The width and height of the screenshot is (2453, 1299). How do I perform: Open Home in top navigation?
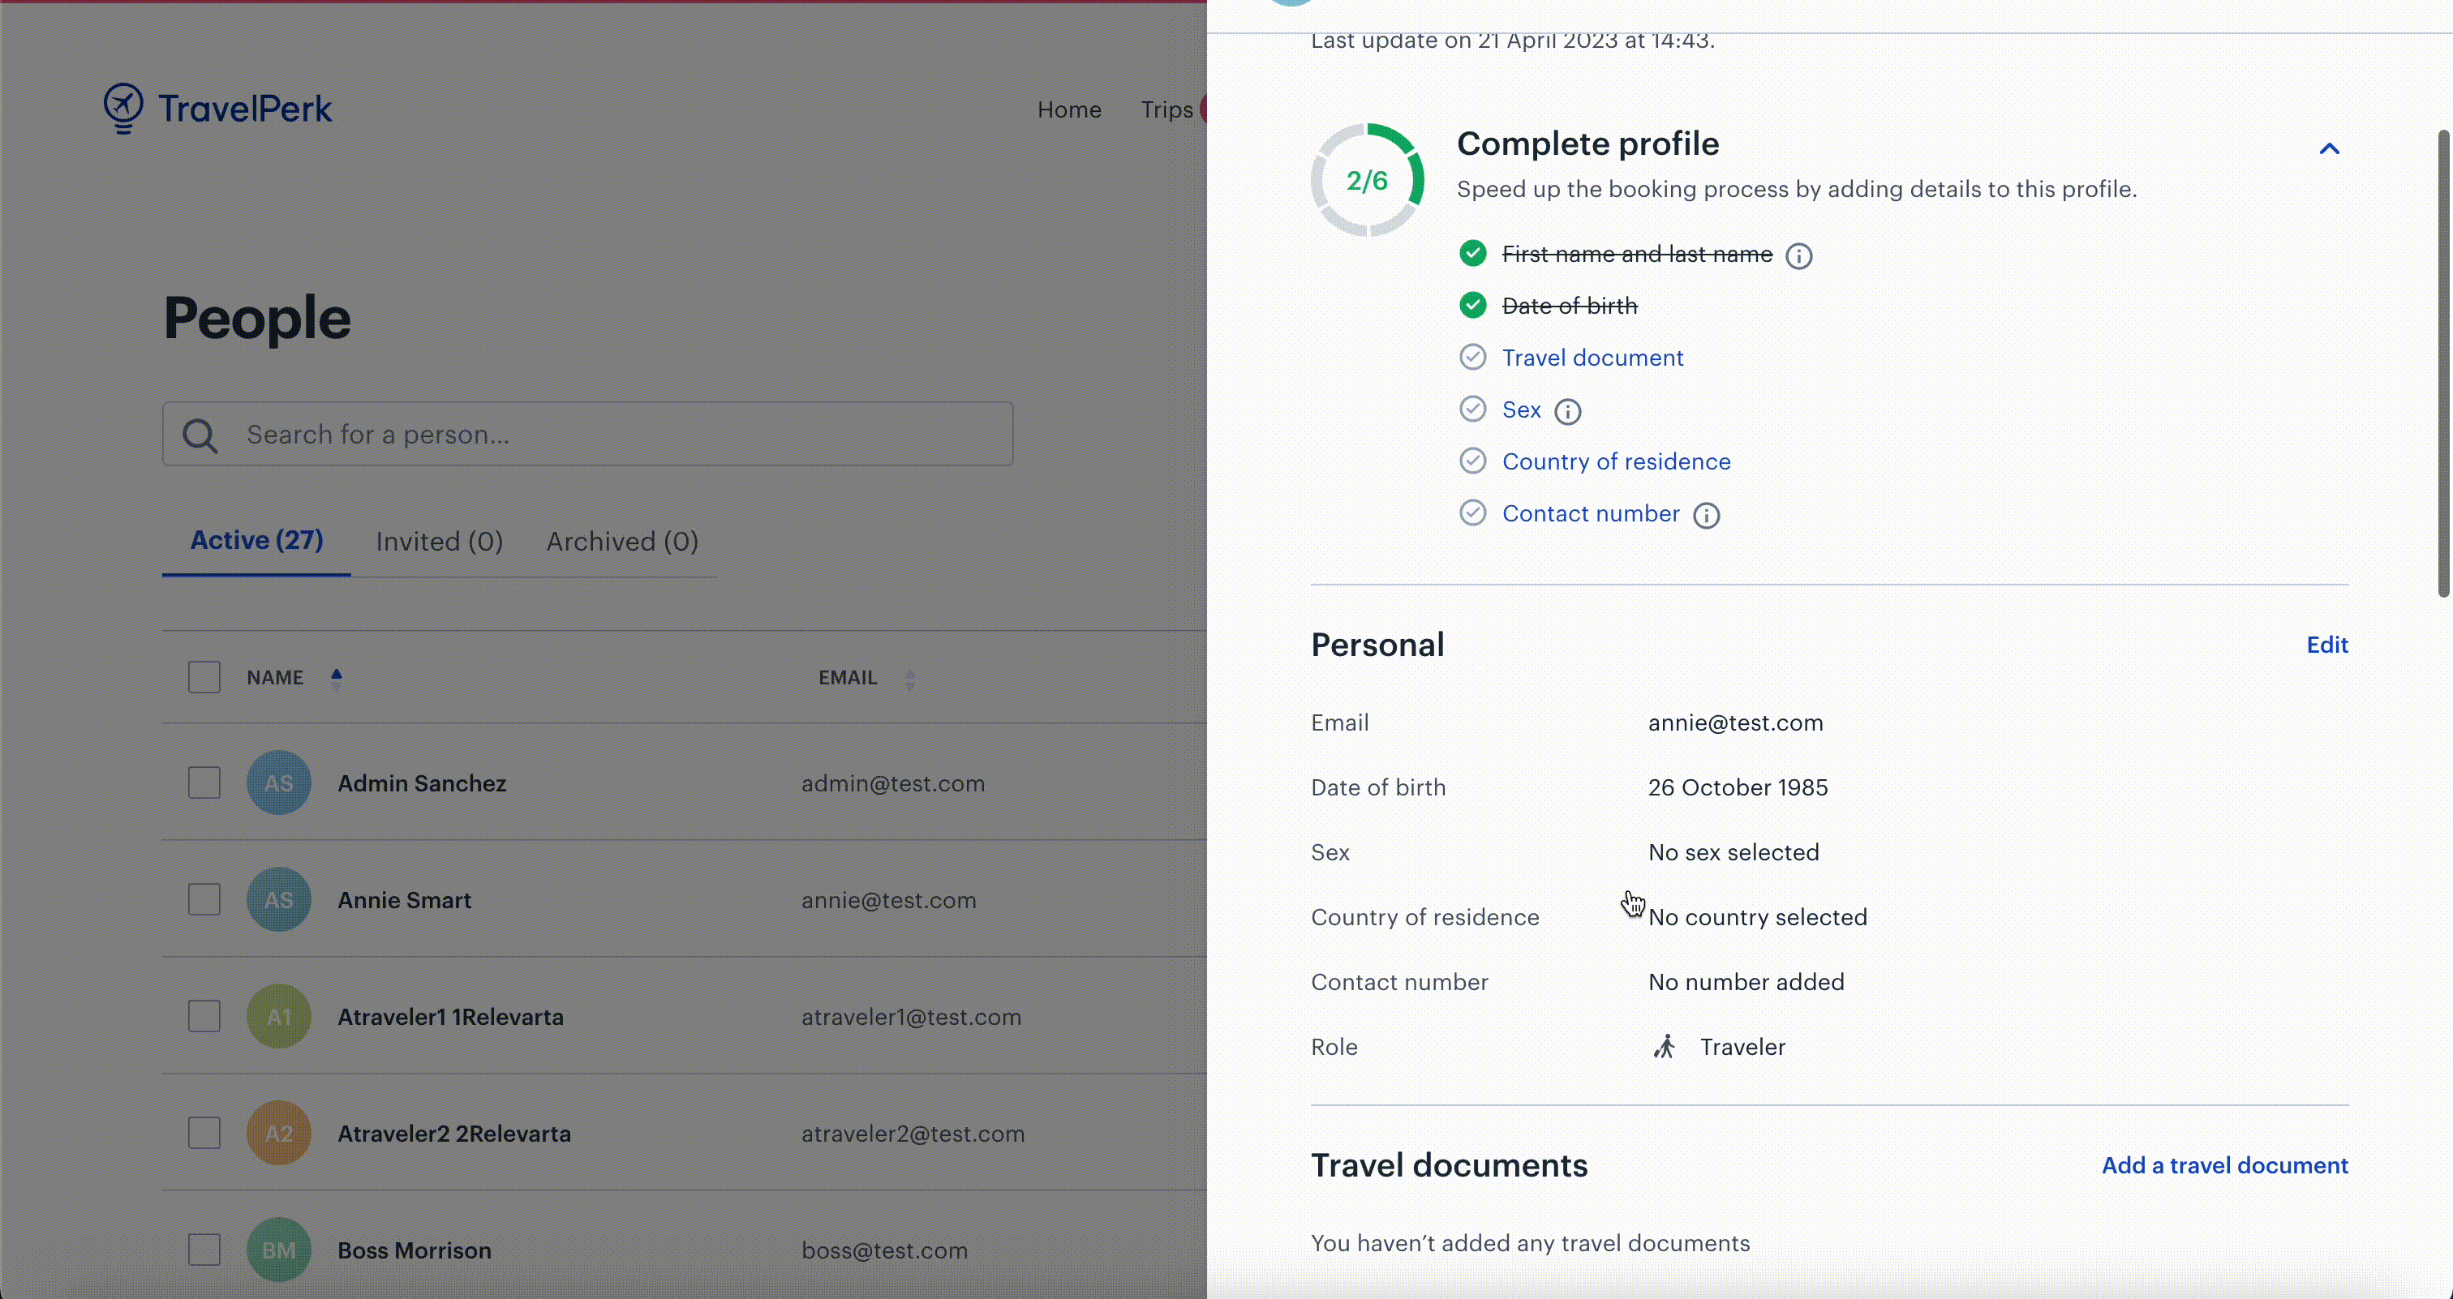[1069, 109]
